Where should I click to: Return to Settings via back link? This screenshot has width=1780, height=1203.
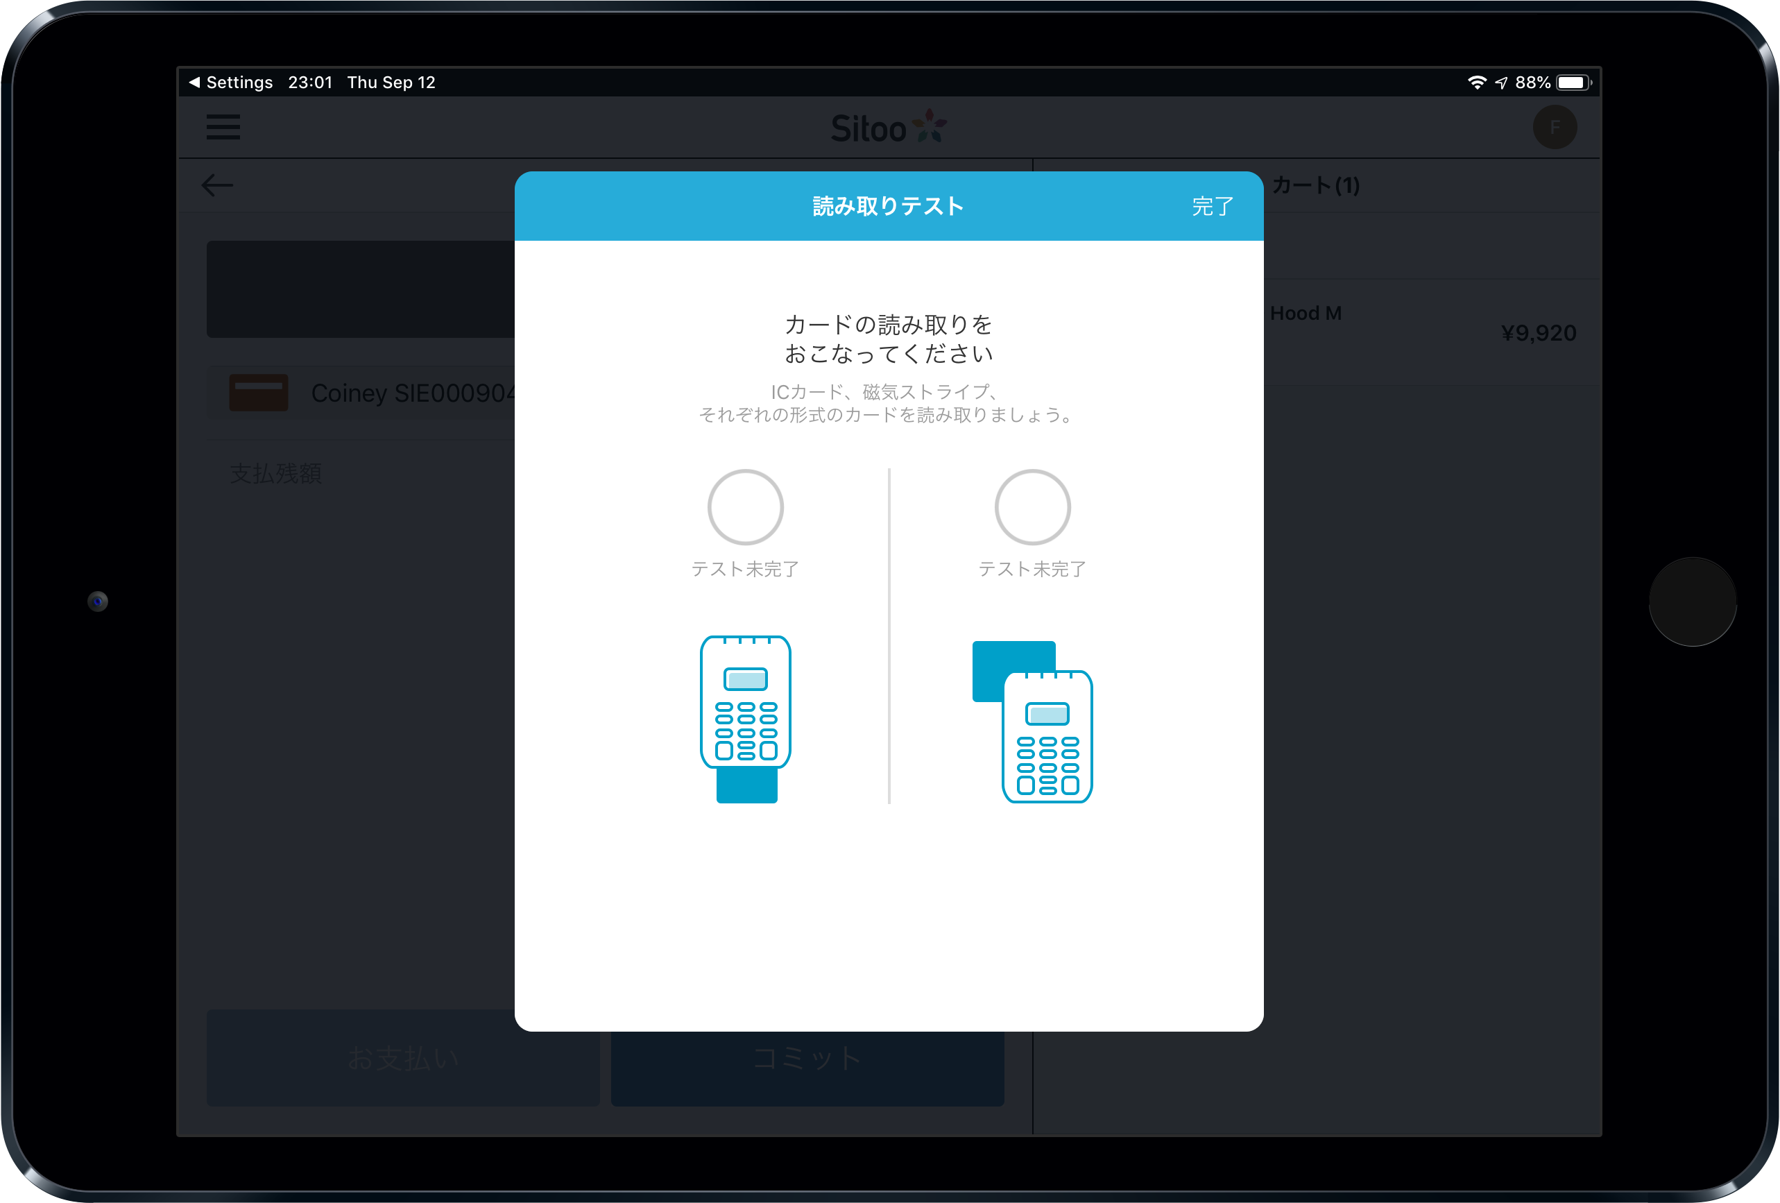point(230,82)
